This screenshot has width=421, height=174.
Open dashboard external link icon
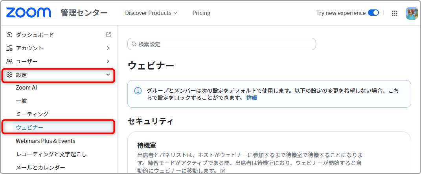108,34
